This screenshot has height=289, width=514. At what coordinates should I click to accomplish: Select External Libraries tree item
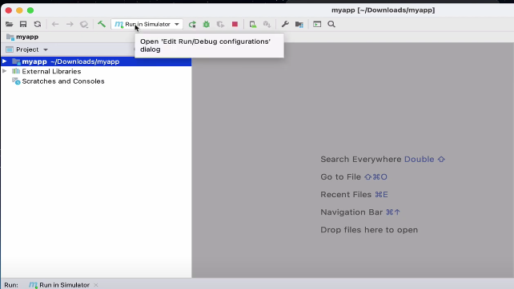tap(51, 71)
